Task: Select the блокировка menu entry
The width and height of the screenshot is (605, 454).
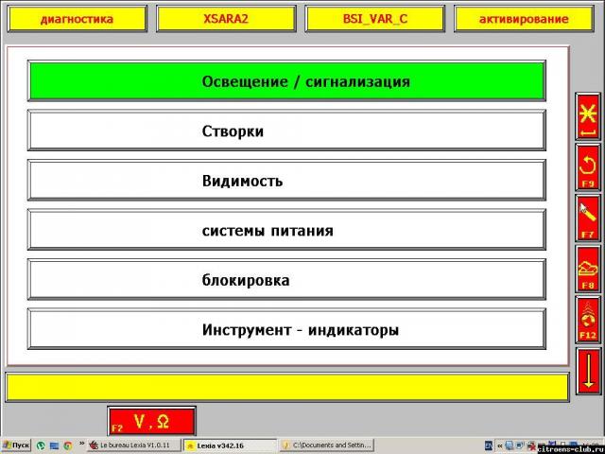Action: (286, 280)
